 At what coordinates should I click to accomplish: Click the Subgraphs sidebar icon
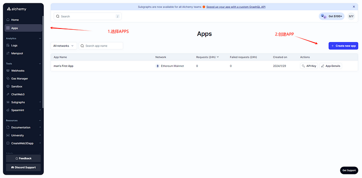[x=8, y=102]
